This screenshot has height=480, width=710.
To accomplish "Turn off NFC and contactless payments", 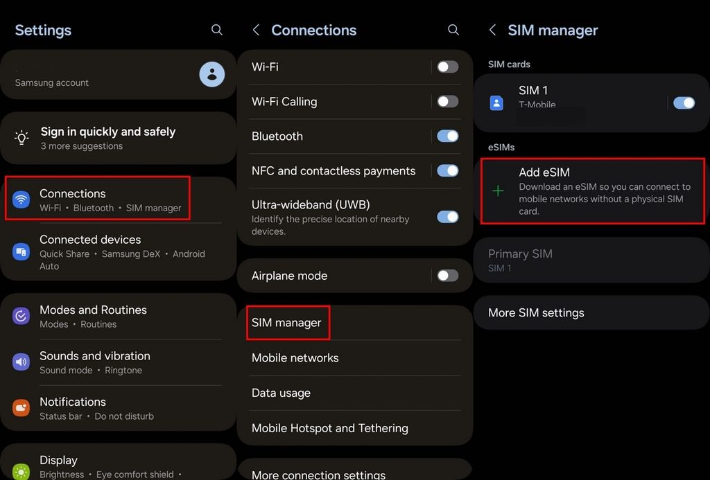I will pyautogui.click(x=447, y=170).
